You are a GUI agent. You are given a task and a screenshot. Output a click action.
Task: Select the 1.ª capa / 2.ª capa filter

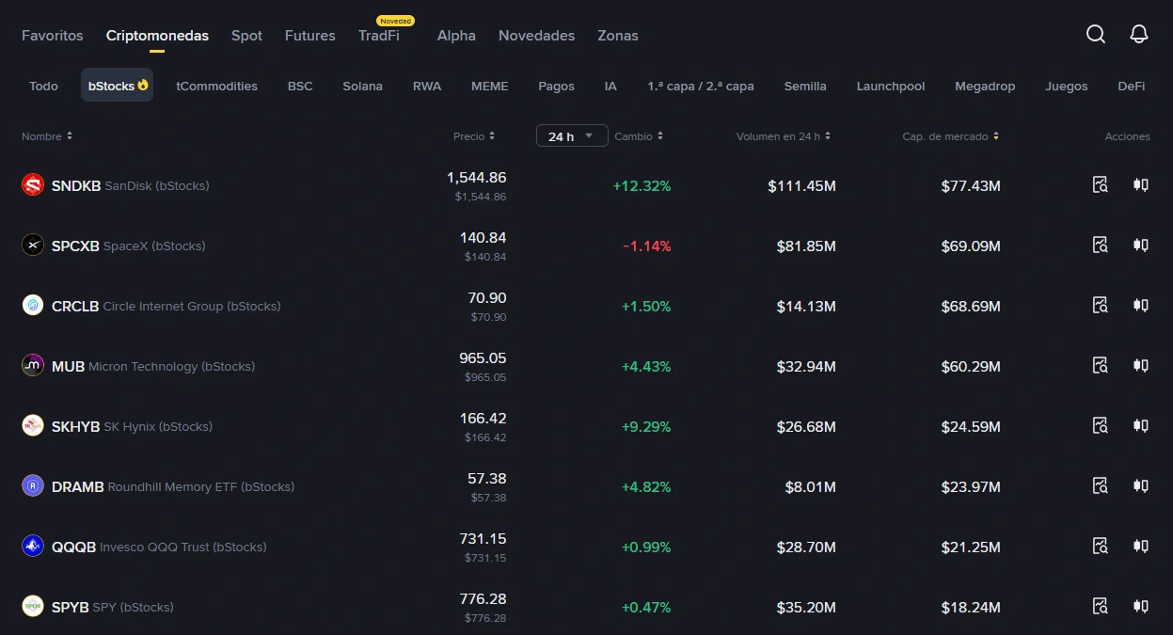(701, 86)
